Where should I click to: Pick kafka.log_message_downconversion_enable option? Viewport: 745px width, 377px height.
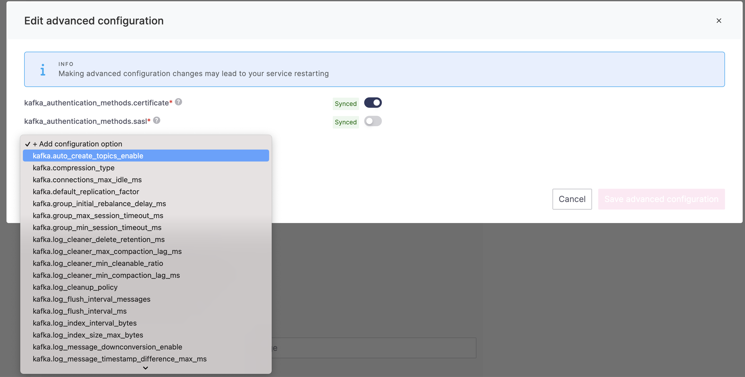107,347
